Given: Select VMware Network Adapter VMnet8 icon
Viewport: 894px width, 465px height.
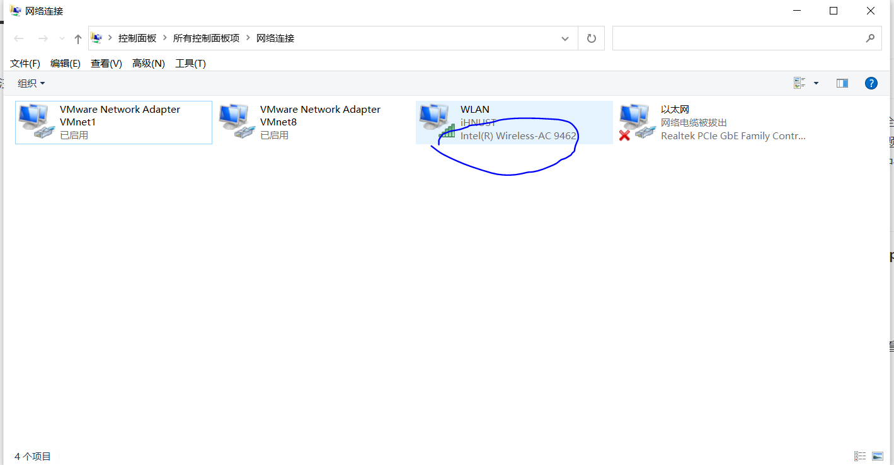Looking at the screenshot, I should (x=237, y=122).
